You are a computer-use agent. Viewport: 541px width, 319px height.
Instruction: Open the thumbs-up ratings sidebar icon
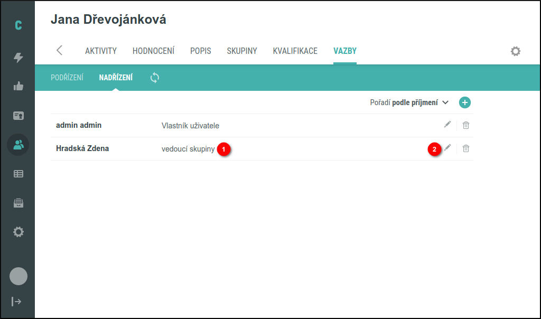click(18, 87)
